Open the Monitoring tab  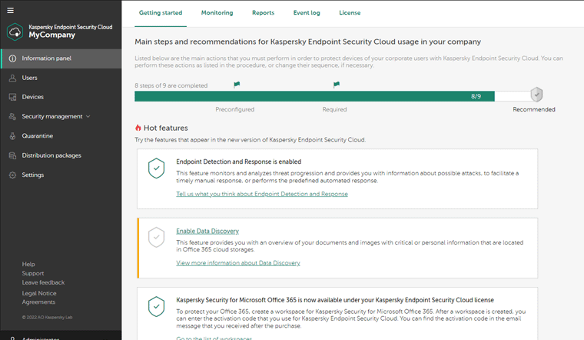(217, 12)
